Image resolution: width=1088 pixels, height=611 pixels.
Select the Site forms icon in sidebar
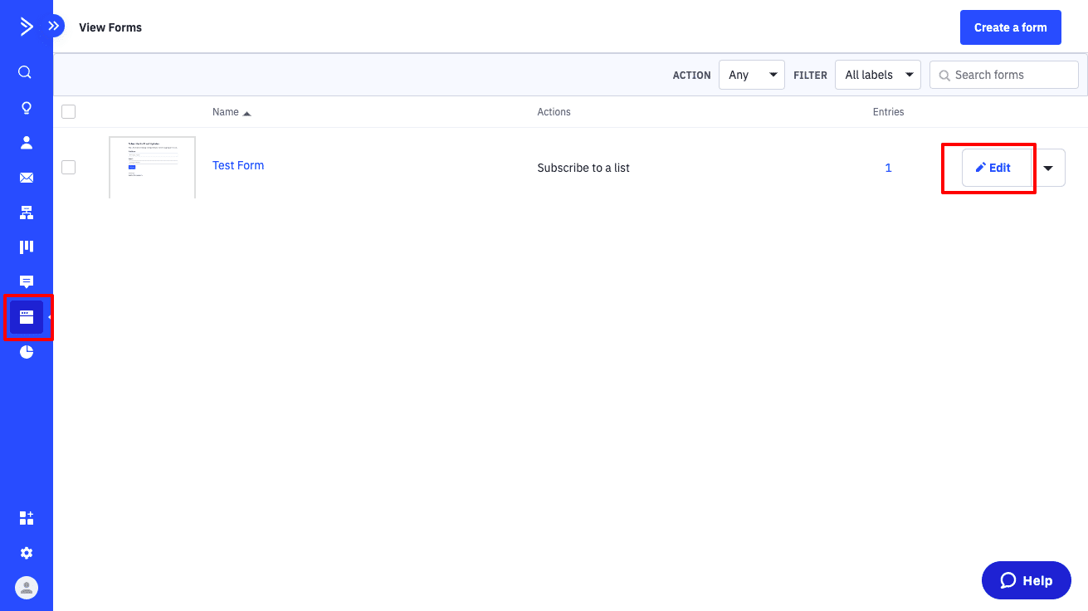point(27,317)
